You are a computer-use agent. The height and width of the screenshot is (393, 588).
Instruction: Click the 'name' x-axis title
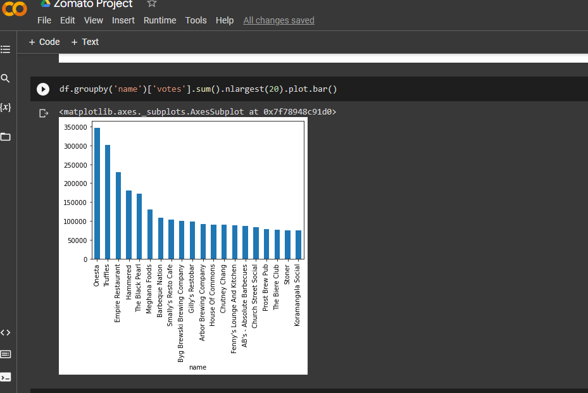point(197,367)
